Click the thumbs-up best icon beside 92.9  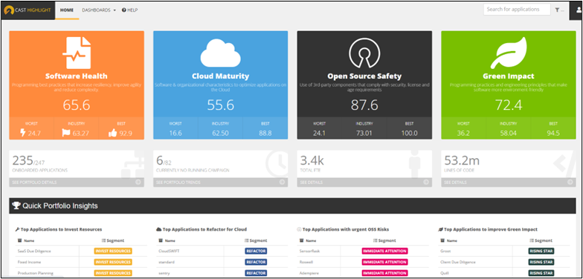coord(112,133)
